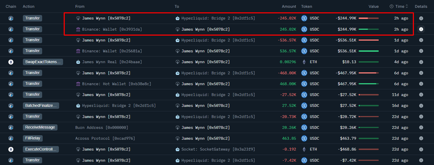Open details info icon for -245.02K transfer
Screen dimensions: 434x165
(421, 18)
